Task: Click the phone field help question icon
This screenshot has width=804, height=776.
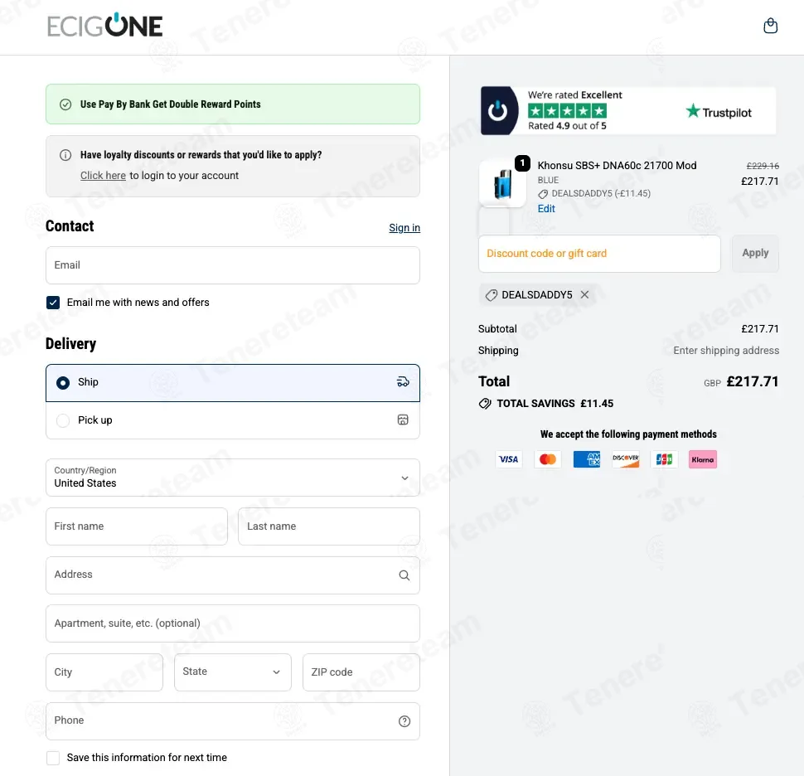Action: (404, 721)
